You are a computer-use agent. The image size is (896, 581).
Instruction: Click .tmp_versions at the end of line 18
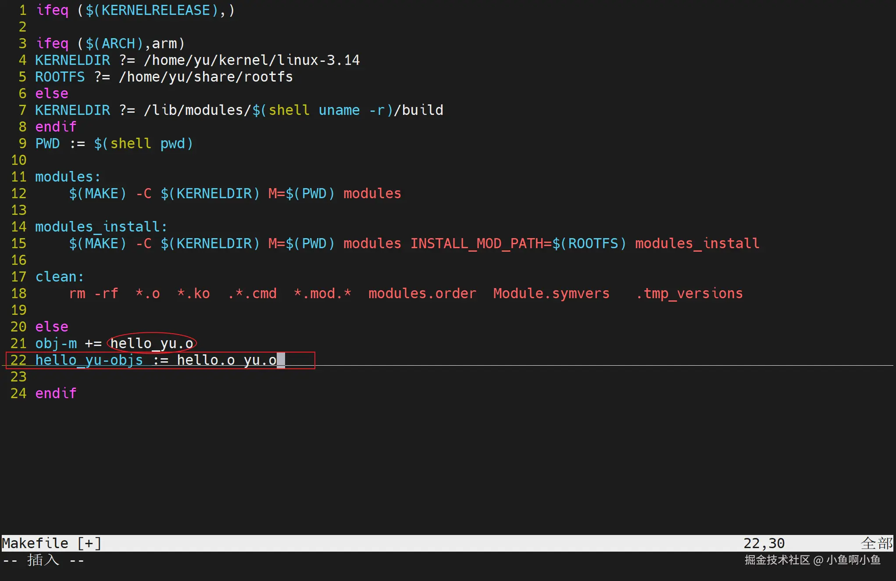pyautogui.click(x=689, y=293)
